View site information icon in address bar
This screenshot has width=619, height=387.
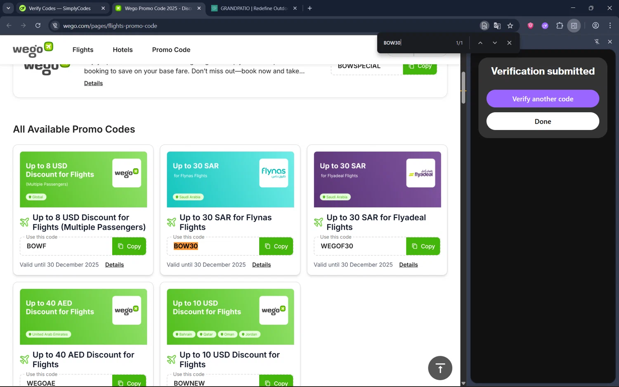(x=55, y=26)
